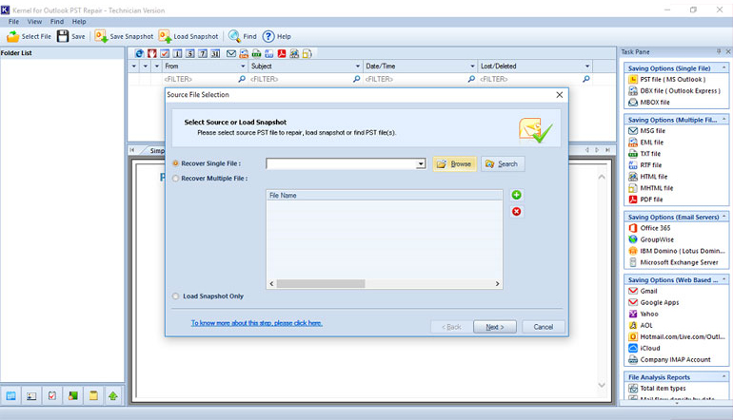Open the From column dropdown arrow
733x420 pixels.
[243, 67]
